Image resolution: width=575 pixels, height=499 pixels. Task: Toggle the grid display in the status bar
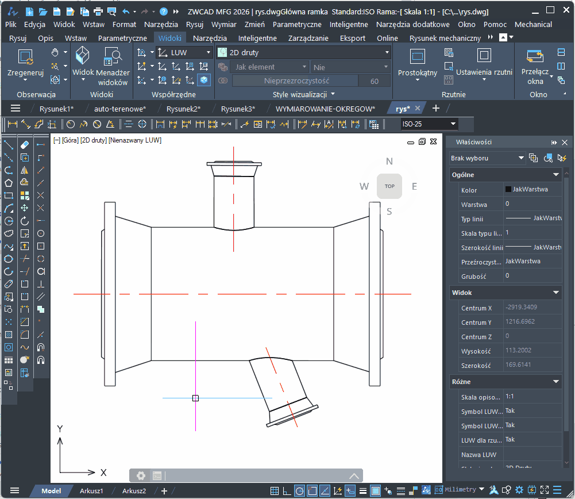coord(275,490)
